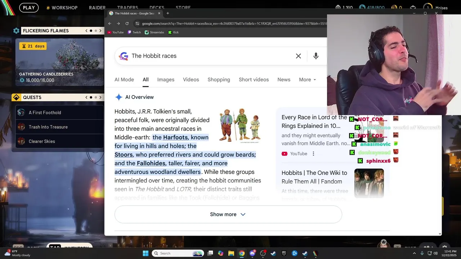
Task: Click the Fandom hobbits thumbnail image
Action: click(x=369, y=183)
